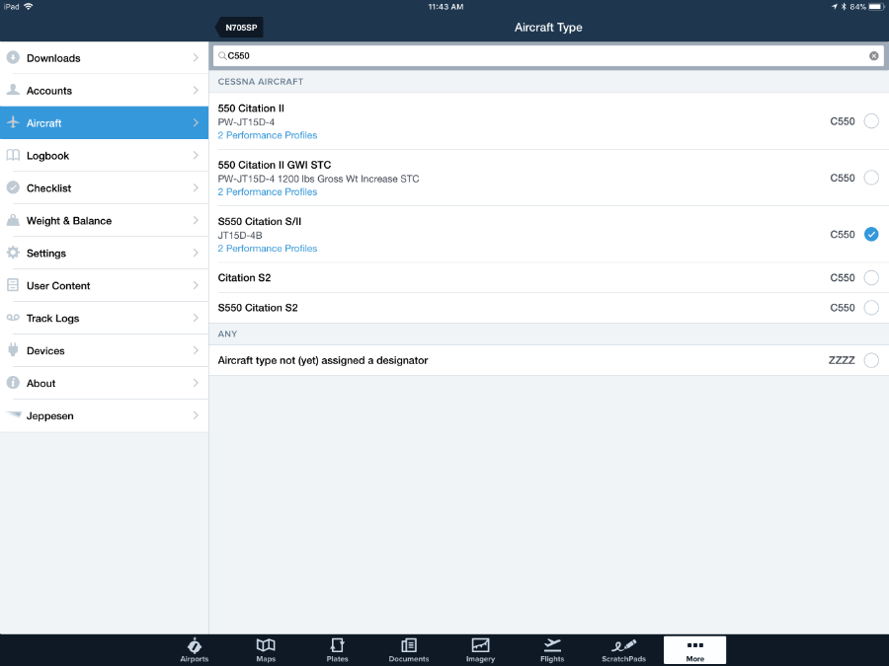Expand Devices row chevron

(x=196, y=350)
